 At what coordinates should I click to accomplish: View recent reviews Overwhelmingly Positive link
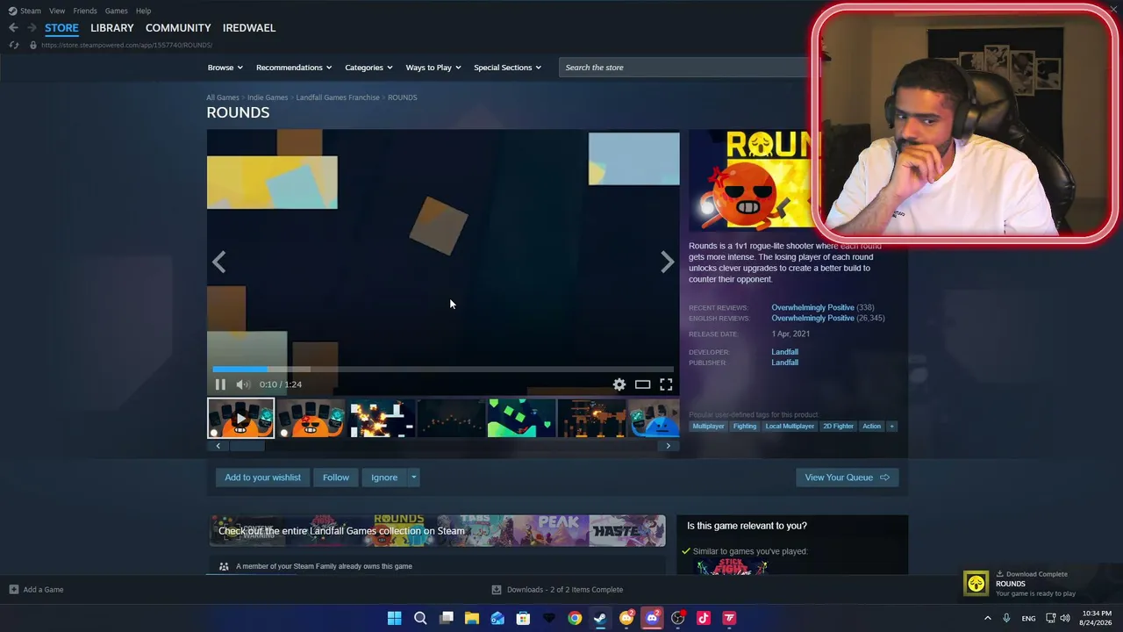coord(812,308)
